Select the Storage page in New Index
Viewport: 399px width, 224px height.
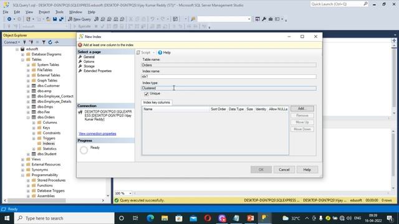pos(89,67)
